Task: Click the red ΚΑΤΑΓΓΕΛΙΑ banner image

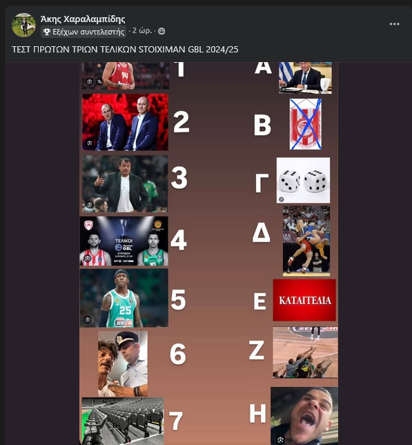Action: pos(304,300)
